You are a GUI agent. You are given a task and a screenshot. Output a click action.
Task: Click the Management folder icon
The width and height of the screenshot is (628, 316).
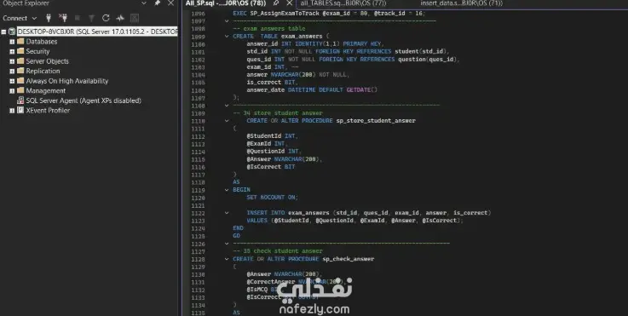pos(20,90)
